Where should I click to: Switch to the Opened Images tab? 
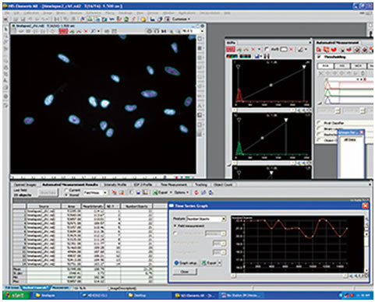25,184
